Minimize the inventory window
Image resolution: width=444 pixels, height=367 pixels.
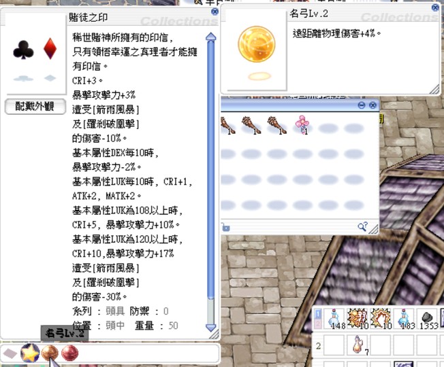[362, 105]
